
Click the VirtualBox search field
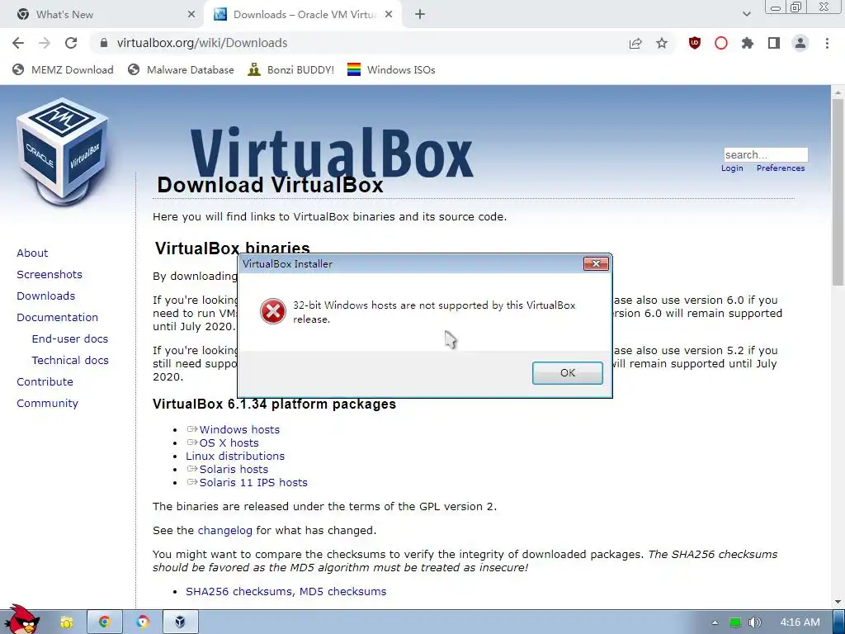(x=766, y=154)
